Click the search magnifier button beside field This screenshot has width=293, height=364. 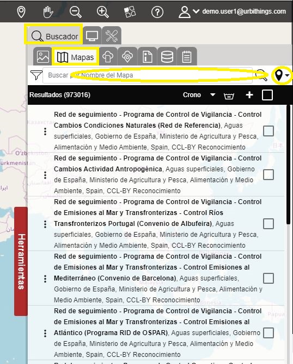click(x=261, y=75)
